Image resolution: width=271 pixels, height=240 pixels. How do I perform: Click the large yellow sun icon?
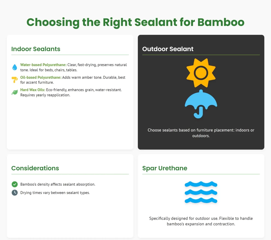coord(201,73)
